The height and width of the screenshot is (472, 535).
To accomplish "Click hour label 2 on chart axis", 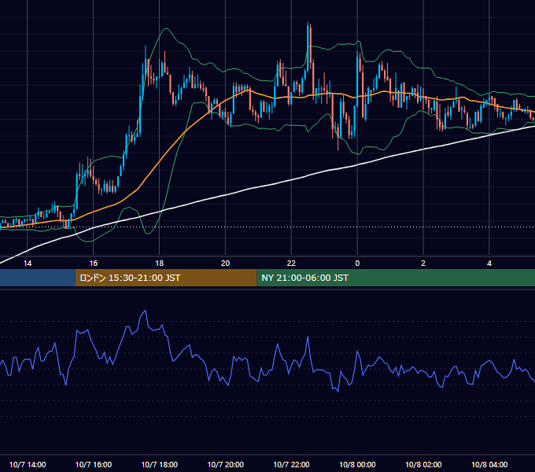I will coord(423,264).
